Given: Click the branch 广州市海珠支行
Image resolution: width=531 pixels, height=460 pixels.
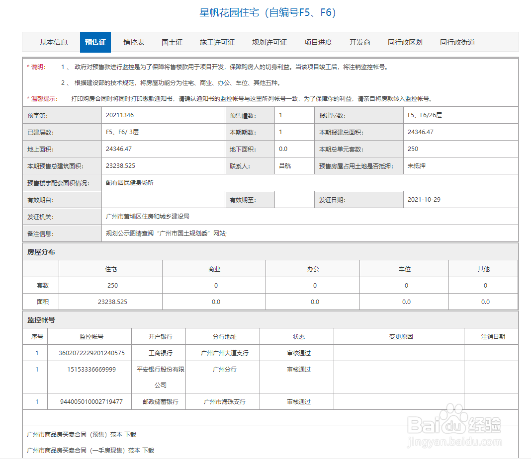Looking at the screenshot, I should tap(225, 402).
